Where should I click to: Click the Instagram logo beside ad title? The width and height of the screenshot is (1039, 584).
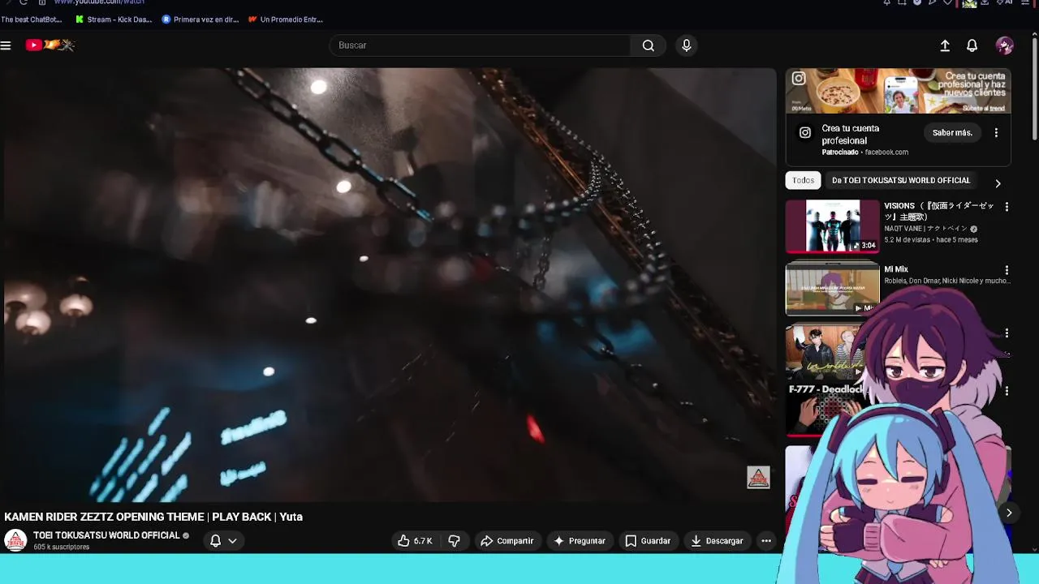point(805,132)
